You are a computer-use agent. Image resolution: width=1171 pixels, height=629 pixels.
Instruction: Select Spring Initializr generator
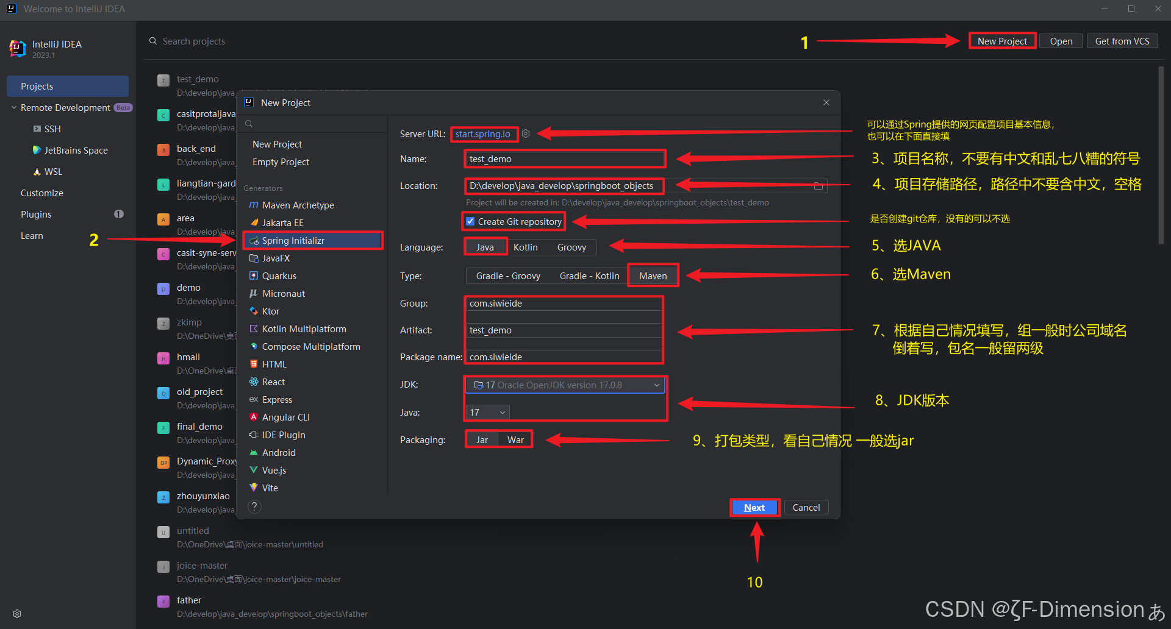pos(312,241)
